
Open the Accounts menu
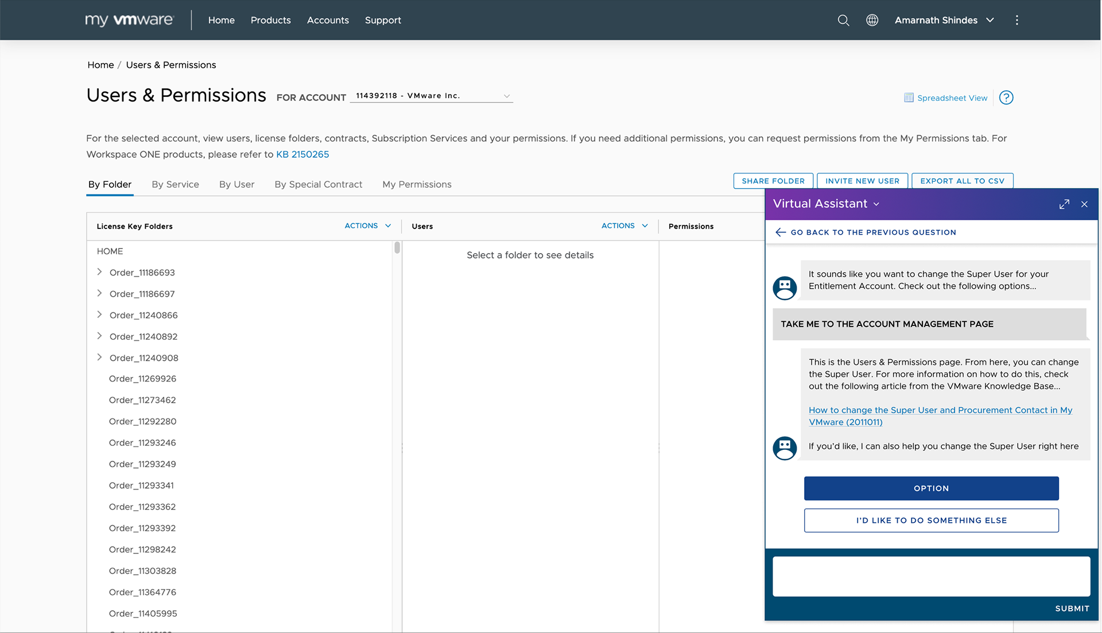pos(328,20)
